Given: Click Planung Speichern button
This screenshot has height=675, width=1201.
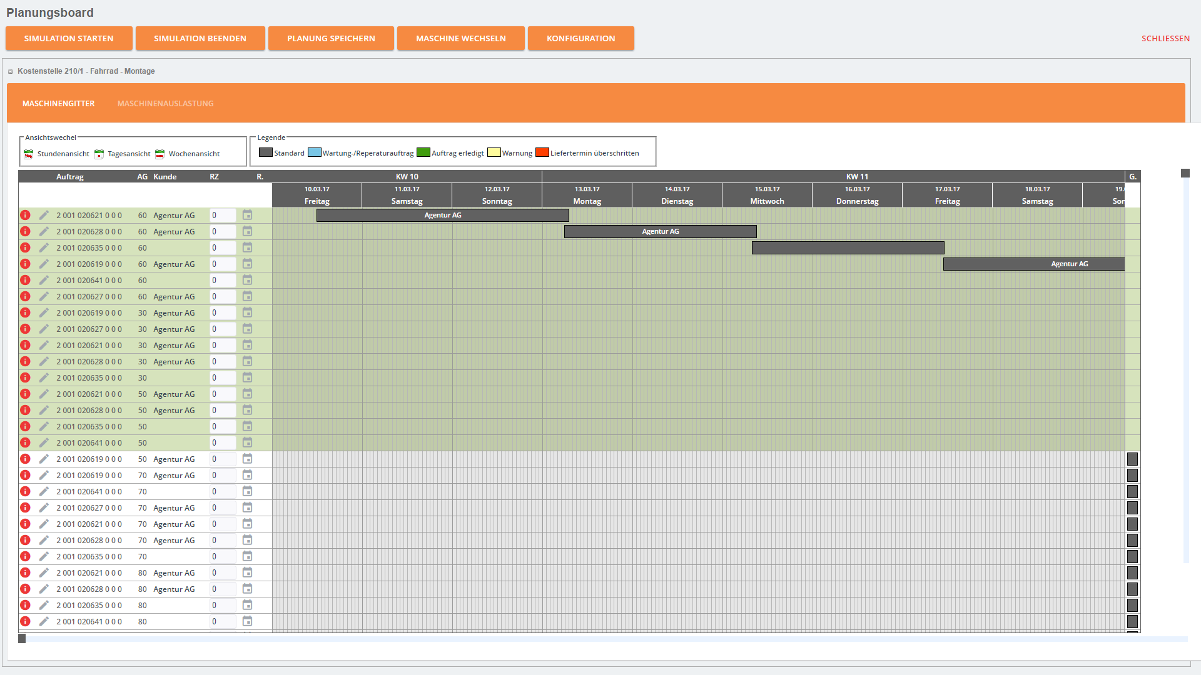Looking at the screenshot, I should 331,38.
